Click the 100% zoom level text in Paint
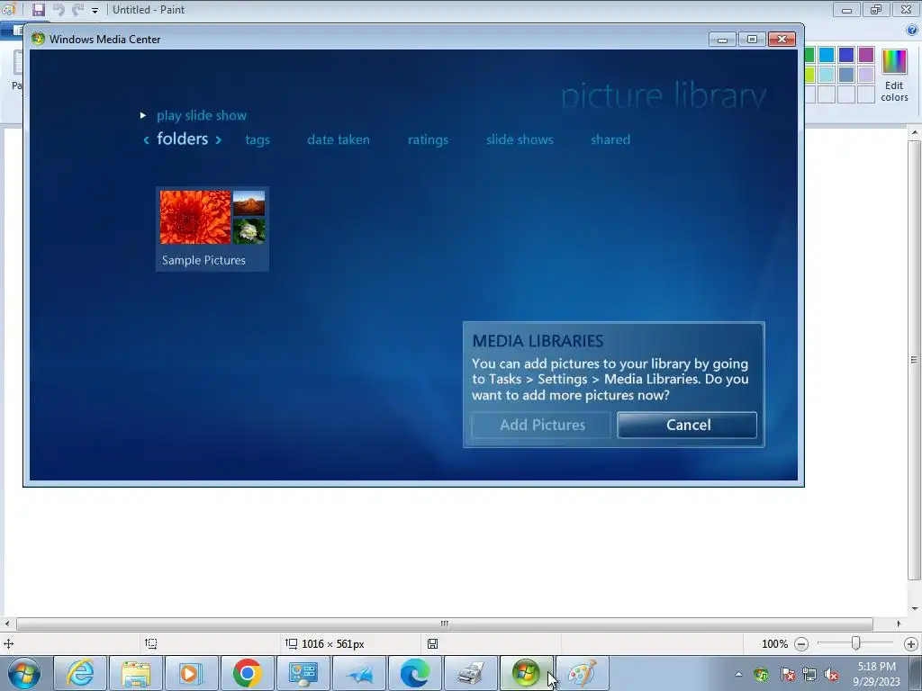The image size is (922, 691). tap(774, 644)
